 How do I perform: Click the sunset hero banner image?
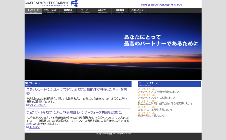tap(113, 47)
